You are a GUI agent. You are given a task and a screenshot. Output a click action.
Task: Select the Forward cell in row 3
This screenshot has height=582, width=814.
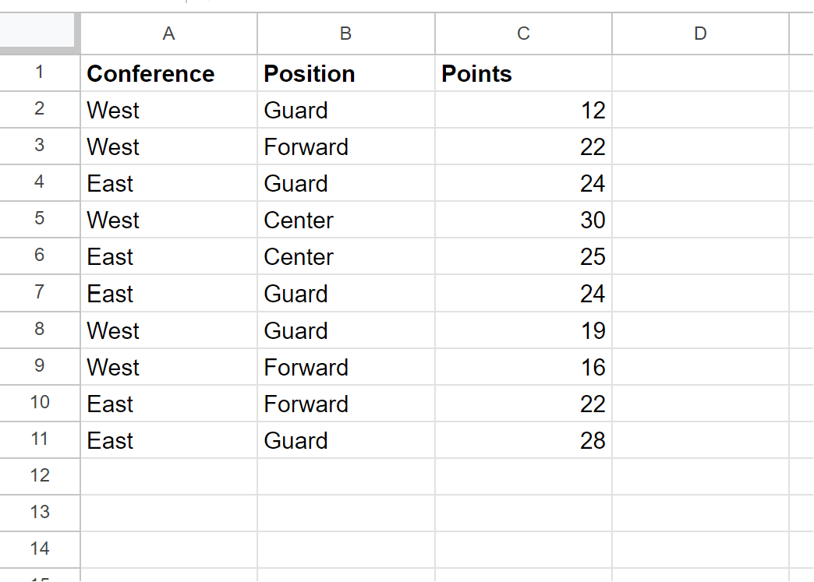click(x=345, y=146)
